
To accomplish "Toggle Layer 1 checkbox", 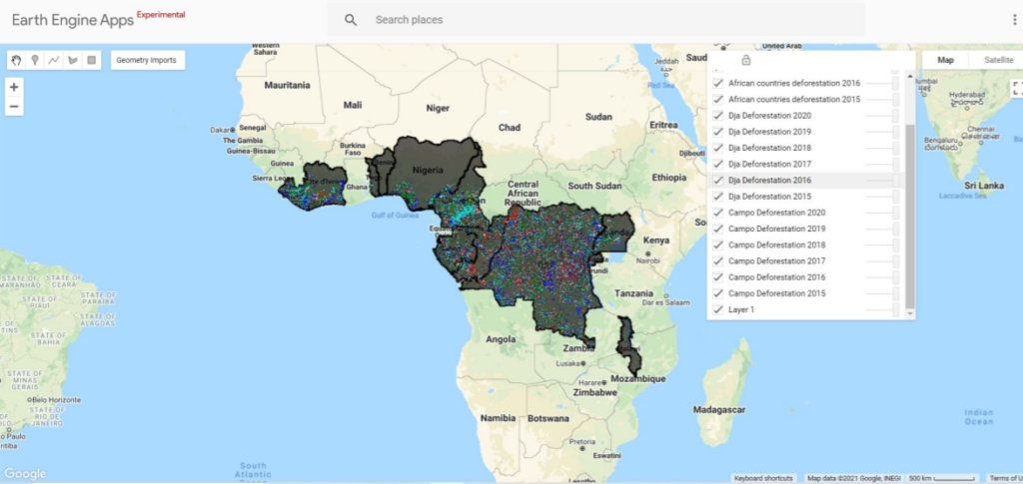I will [718, 310].
